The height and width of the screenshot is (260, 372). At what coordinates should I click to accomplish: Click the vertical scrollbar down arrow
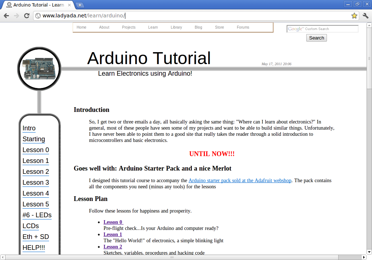pos(369,252)
